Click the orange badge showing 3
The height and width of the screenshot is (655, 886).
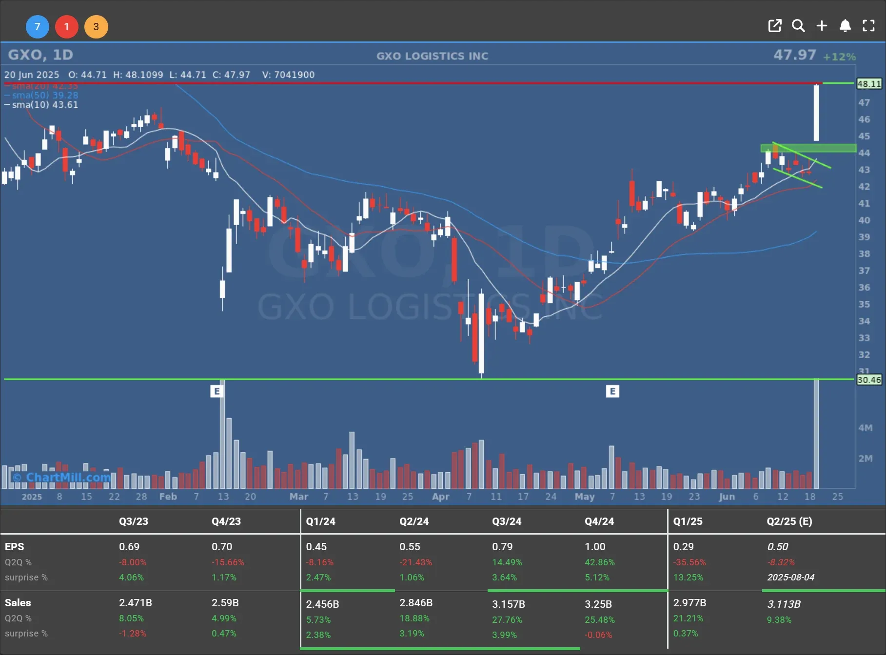(96, 27)
